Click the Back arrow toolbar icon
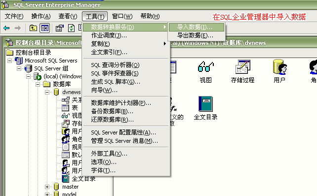This screenshot has height=196, width=317. coord(6,28)
